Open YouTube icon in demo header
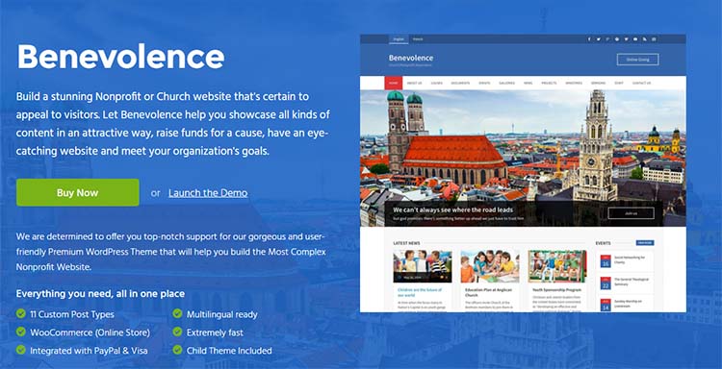This screenshot has width=722, height=369. pos(635,39)
